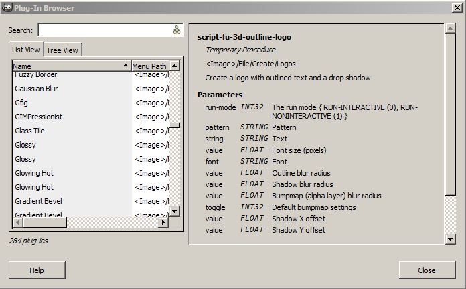Viewport: 466px width, 289px height.
Task: Sort by the Menu Path column header
Action: coord(150,66)
